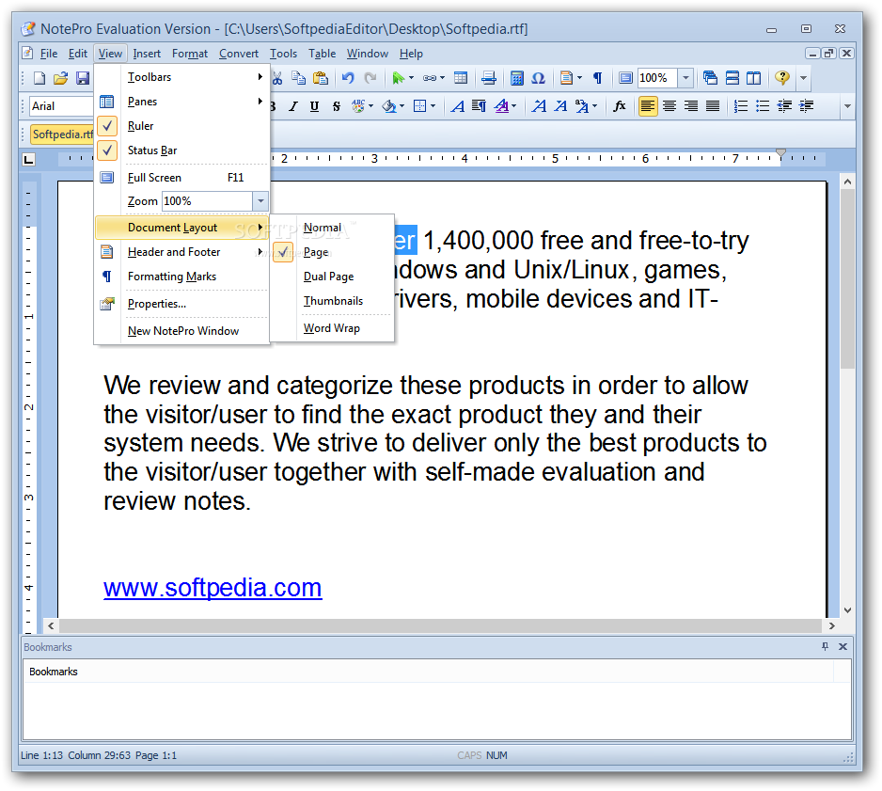882x791 pixels.
Task: Click the Decrease indent icon
Action: tap(784, 106)
